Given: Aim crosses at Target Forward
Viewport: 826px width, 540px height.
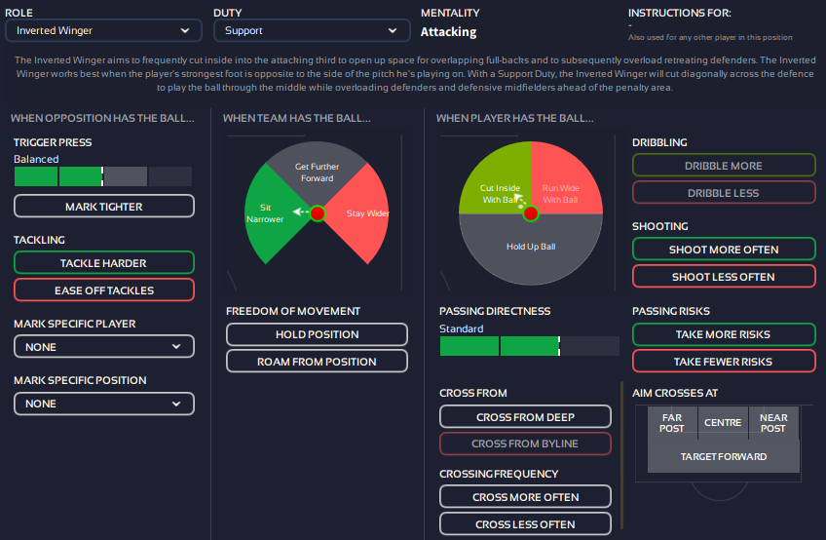Looking at the screenshot, I should click(724, 457).
